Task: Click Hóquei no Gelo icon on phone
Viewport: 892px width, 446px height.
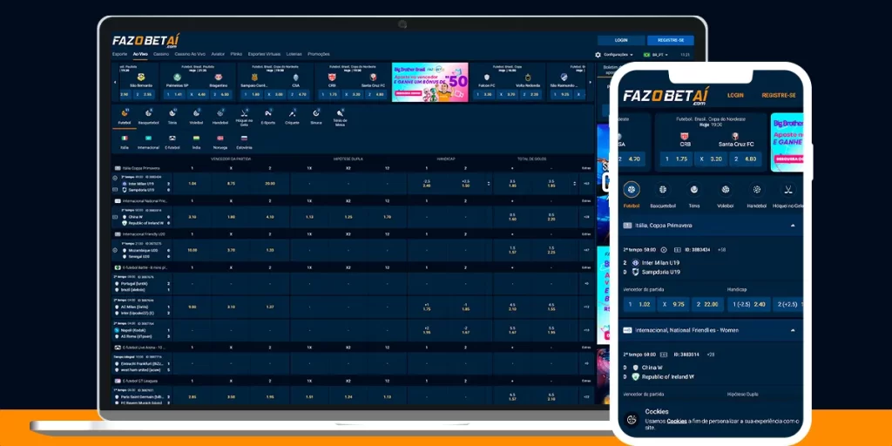Action: [x=787, y=189]
